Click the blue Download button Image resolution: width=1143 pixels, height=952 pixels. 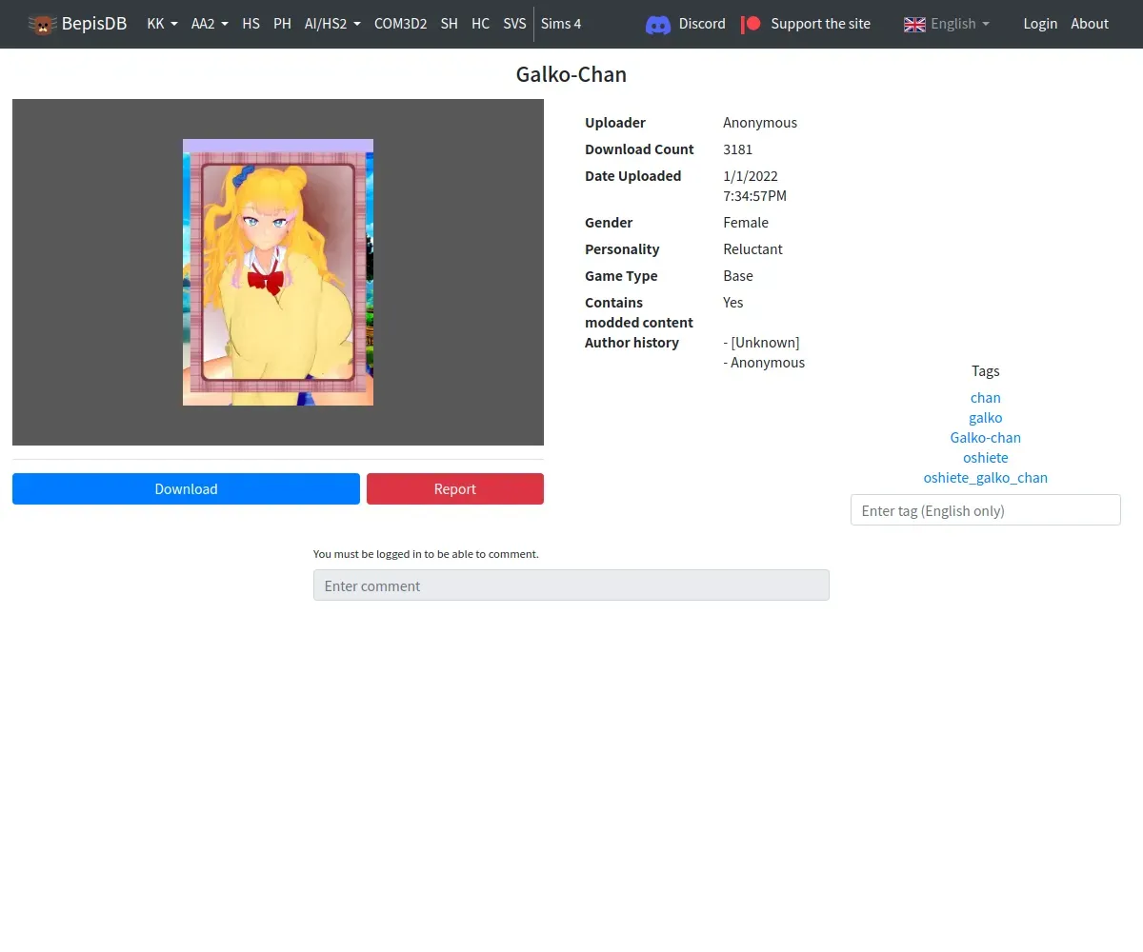pyautogui.click(x=186, y=488)
